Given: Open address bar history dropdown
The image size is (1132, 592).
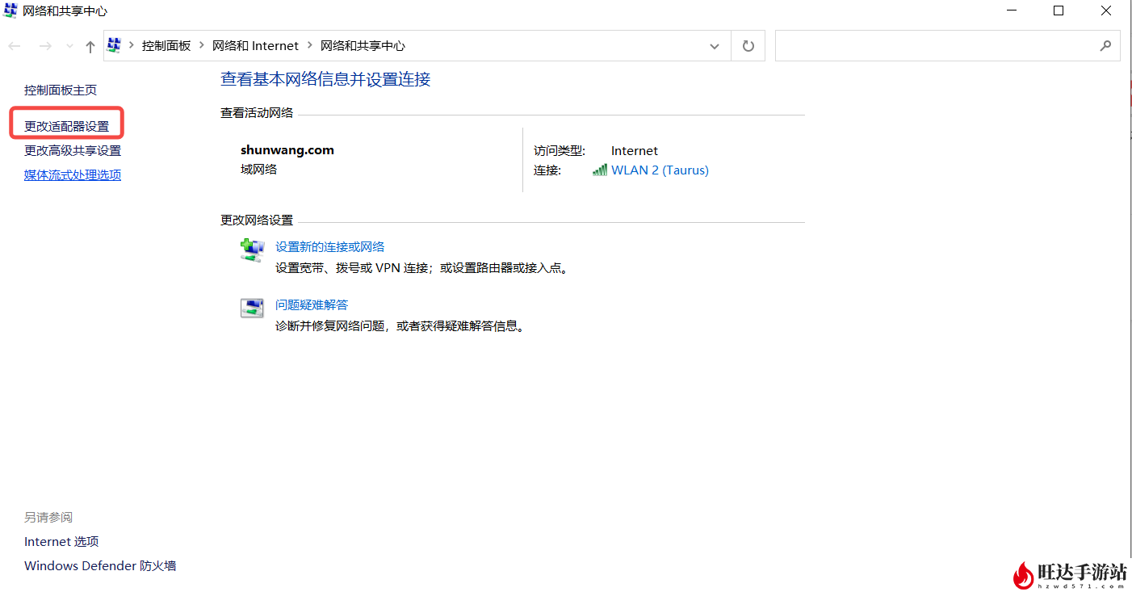Looking at the screenshot, I should point(715,46).
